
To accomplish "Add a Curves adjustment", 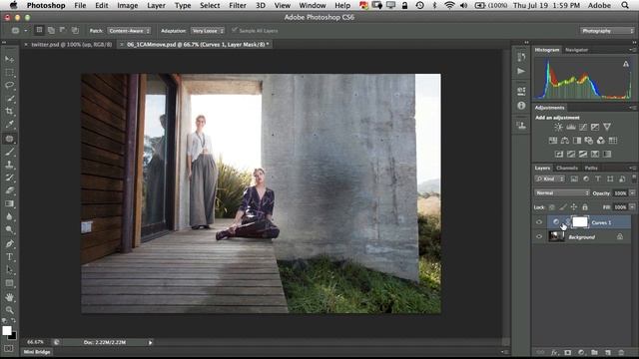I will click(x=583, y=127).
